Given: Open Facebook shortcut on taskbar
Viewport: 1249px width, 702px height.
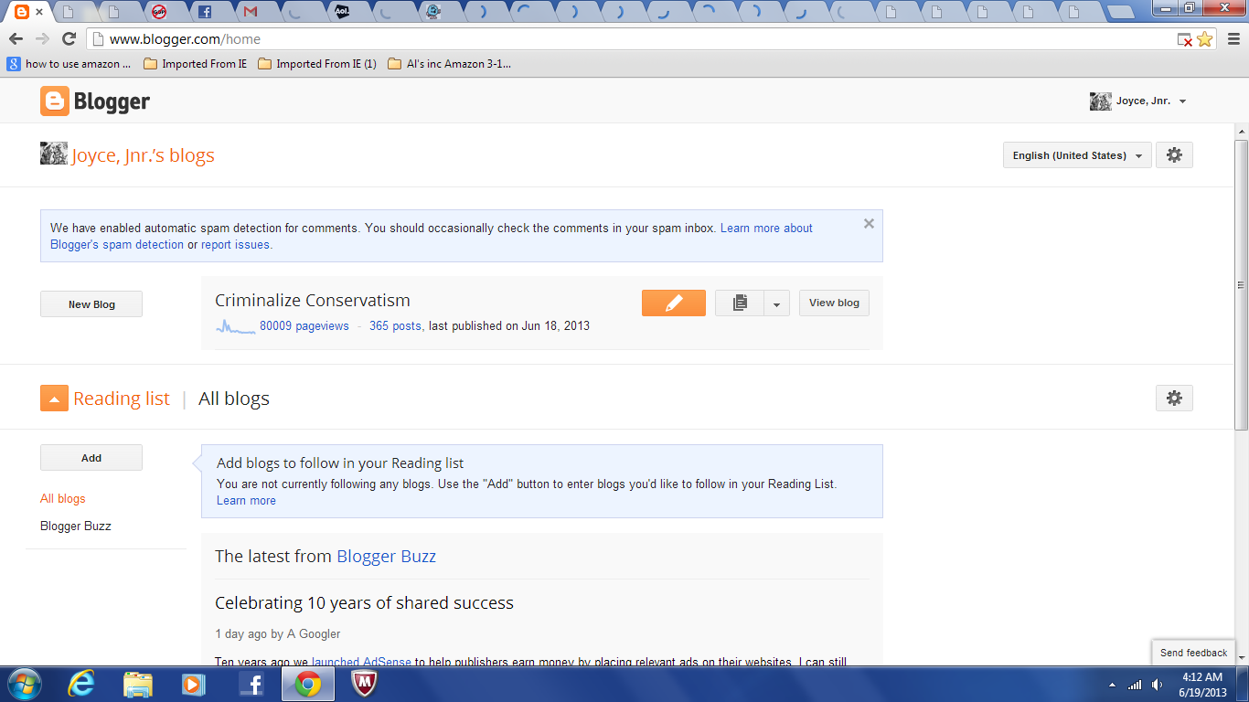Looking at the screenshot, I should click(251, 684).
